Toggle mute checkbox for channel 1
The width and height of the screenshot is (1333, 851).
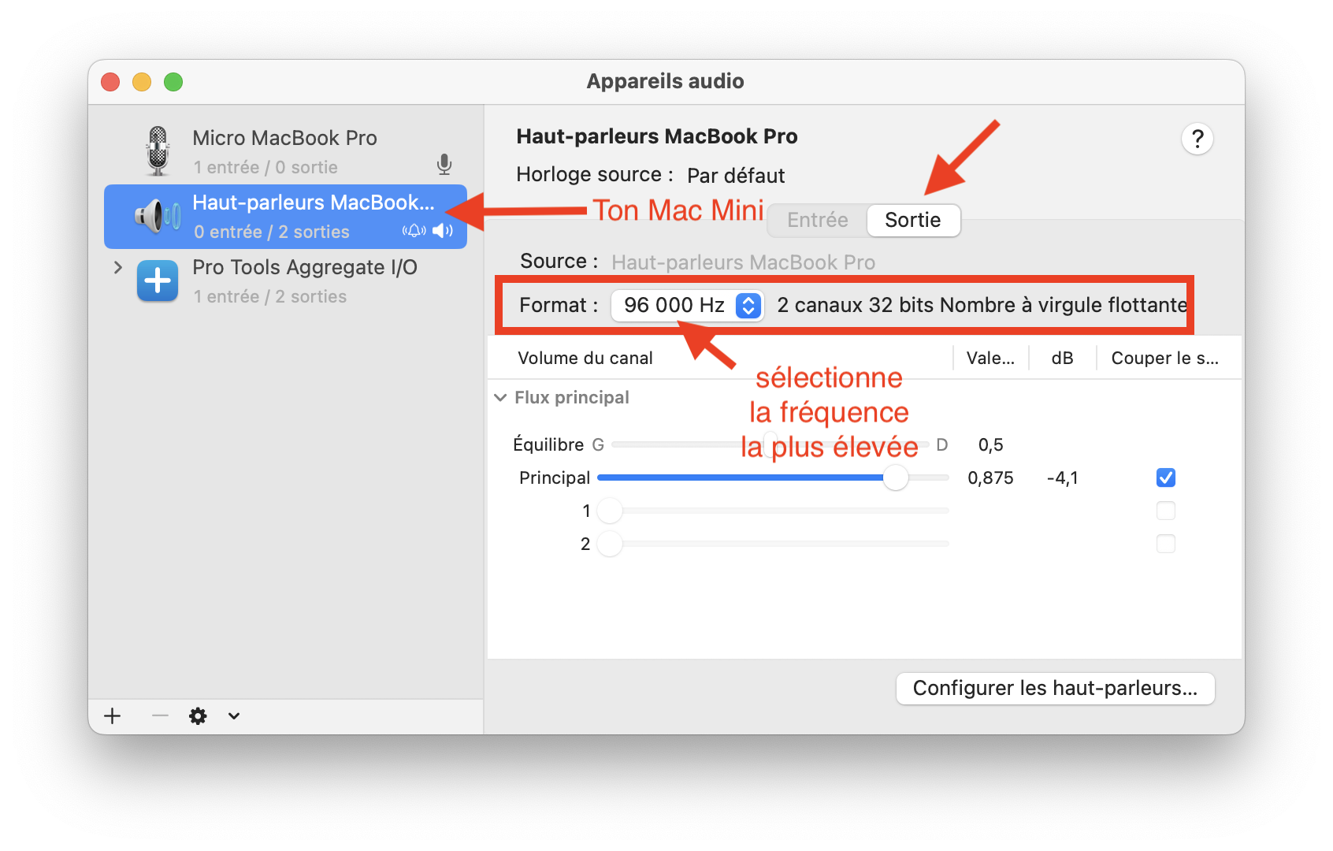pyautogui.click(x=1165, y=511)
